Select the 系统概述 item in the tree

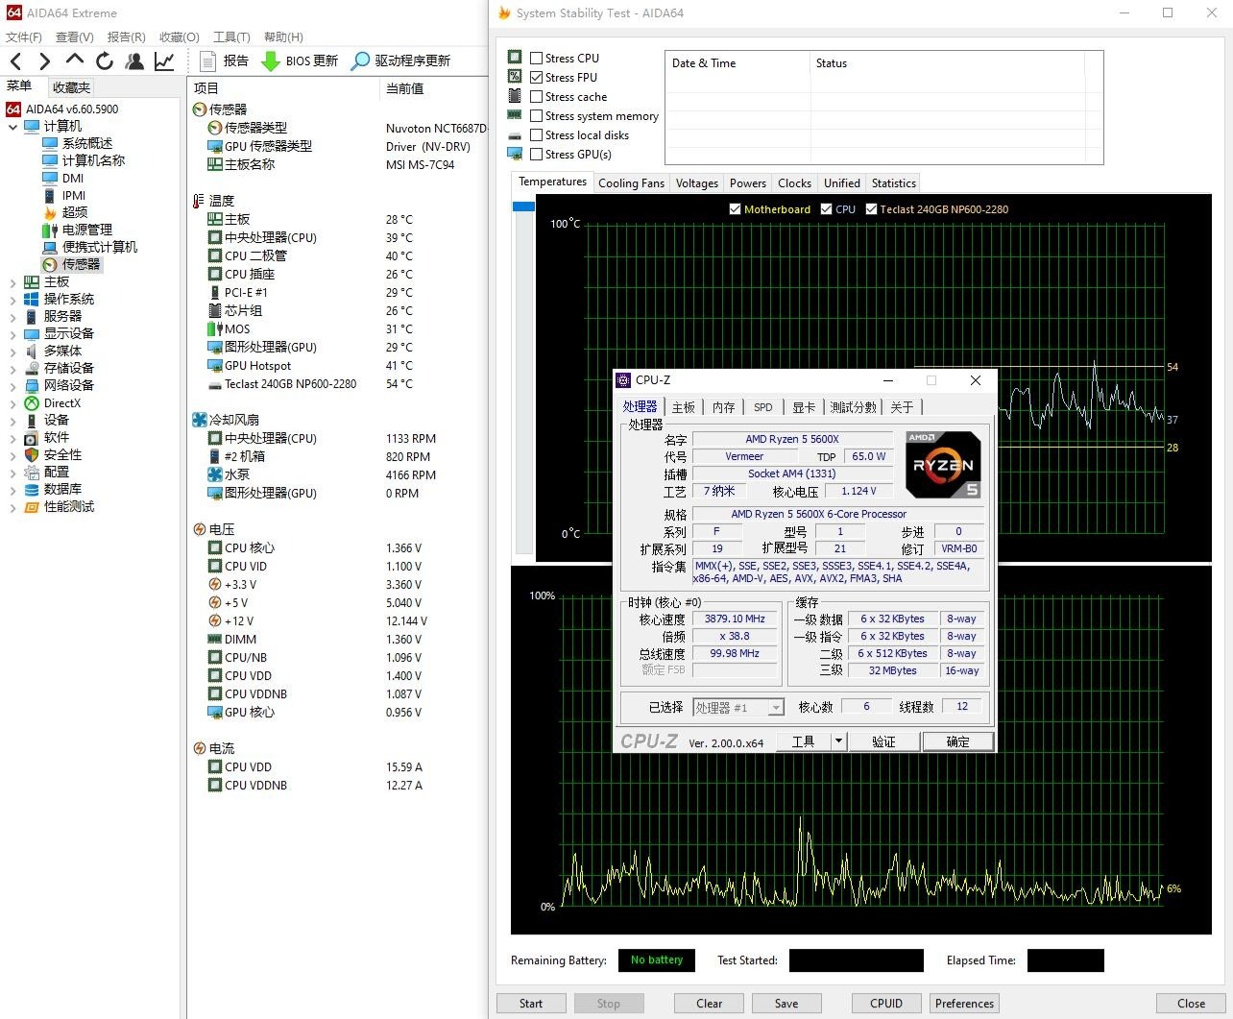[x=87, y=143]
